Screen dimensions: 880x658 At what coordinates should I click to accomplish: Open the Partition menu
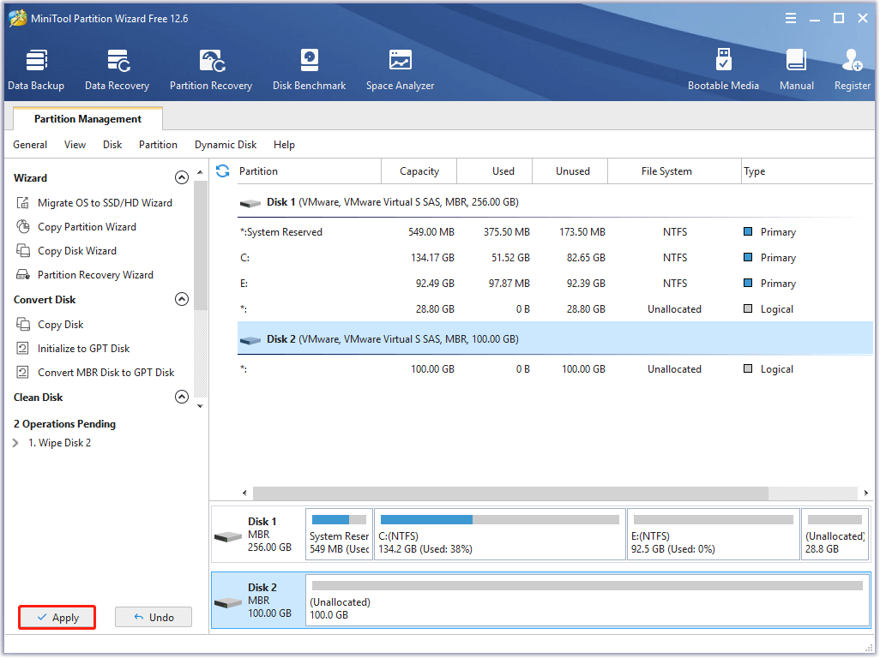[159, 145]
